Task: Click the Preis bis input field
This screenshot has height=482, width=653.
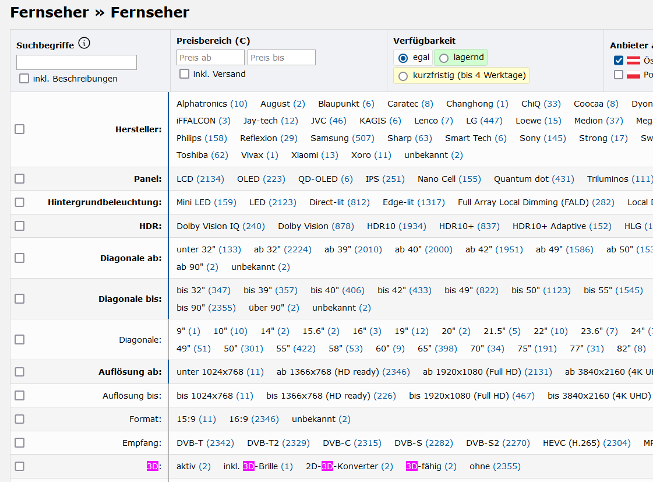Action: [x=281, y=58]
